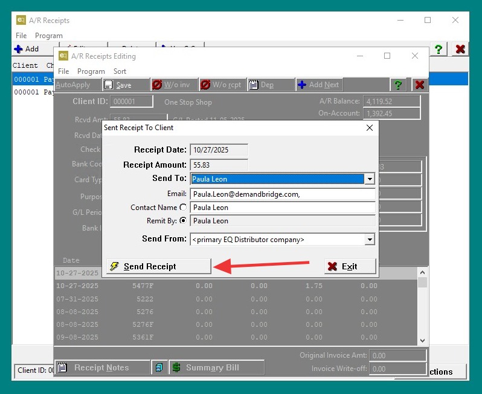Viewport: 482px width, 394px height.
Task: Click the Contact Name text field
Action: coord(283,208)
